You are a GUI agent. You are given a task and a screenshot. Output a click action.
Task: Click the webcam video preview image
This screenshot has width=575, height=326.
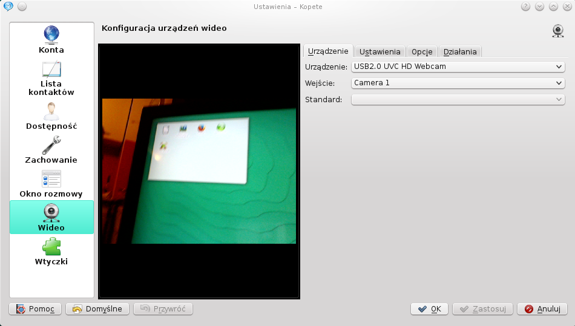199,171
